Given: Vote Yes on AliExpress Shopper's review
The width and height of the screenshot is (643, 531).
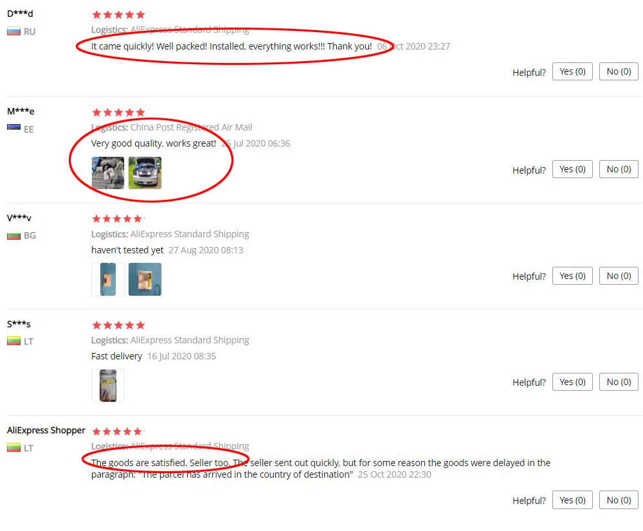Looking at the screenshot, I should (572, 500).
